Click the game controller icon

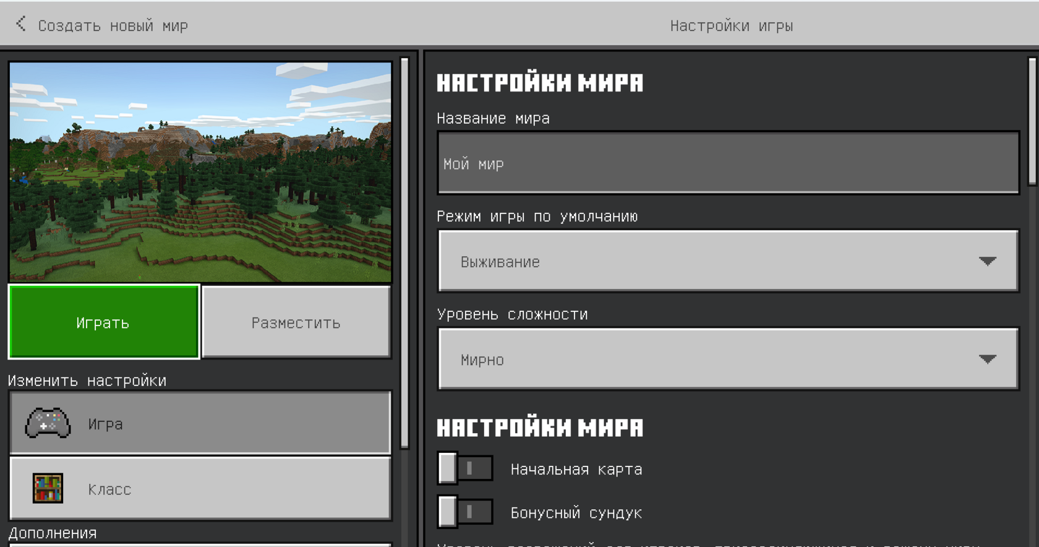point(48,424)
